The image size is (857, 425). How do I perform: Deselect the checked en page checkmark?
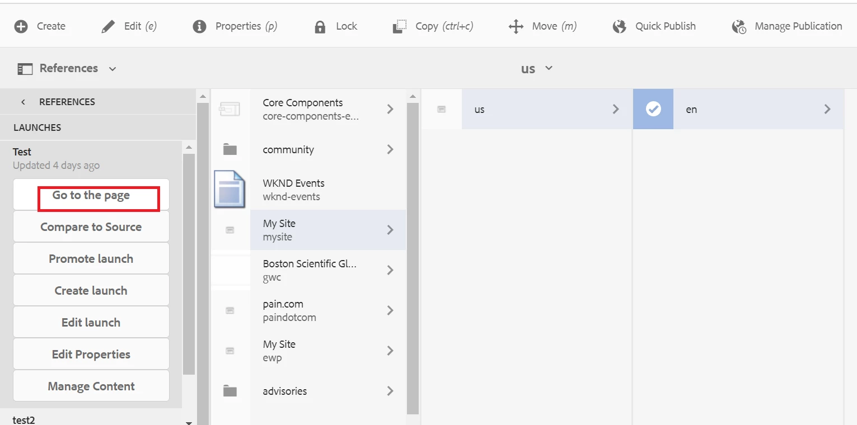click(x=653, y=109)
